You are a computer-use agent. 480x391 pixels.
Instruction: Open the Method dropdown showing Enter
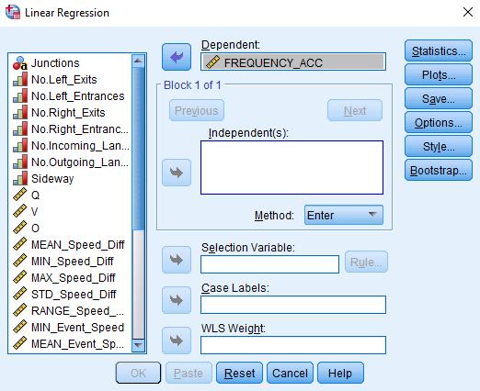(344, 215)
